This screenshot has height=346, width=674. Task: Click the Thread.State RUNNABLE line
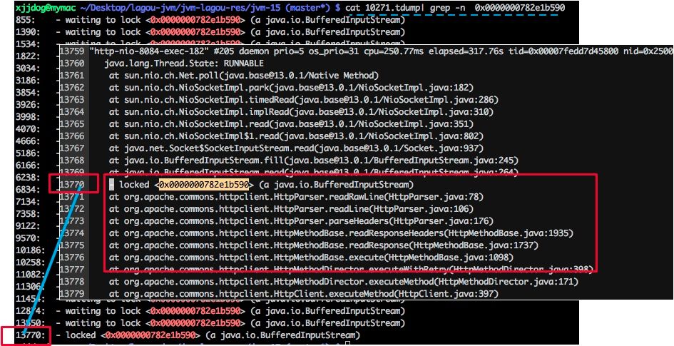tap(183, 63)
